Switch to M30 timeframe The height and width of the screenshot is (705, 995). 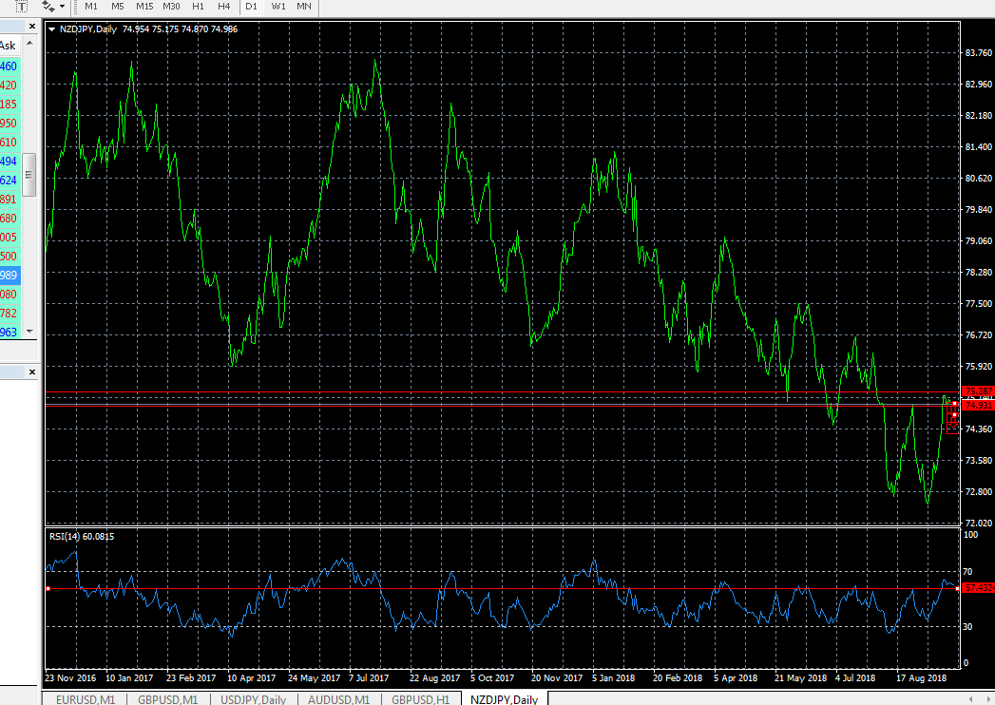click(x=171, y=7)
